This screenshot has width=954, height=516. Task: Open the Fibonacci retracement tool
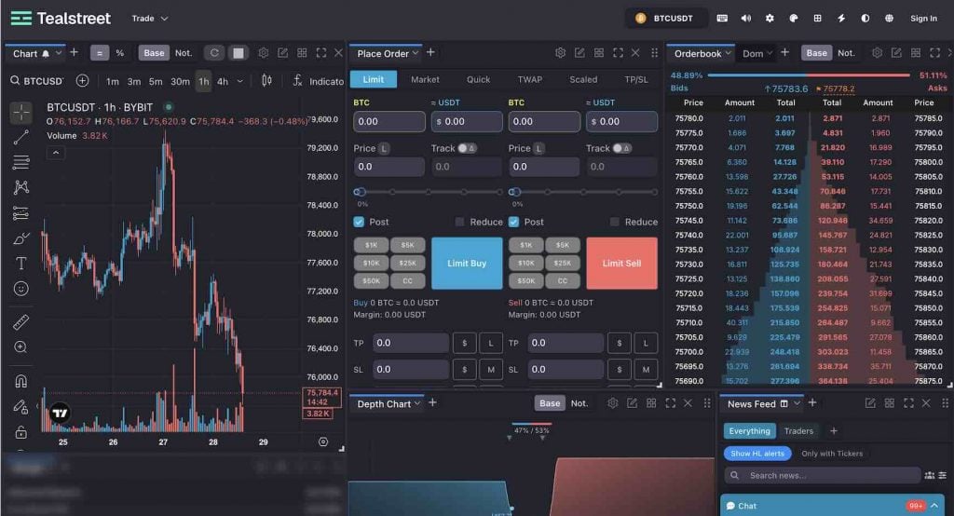[x=20, y=162]
